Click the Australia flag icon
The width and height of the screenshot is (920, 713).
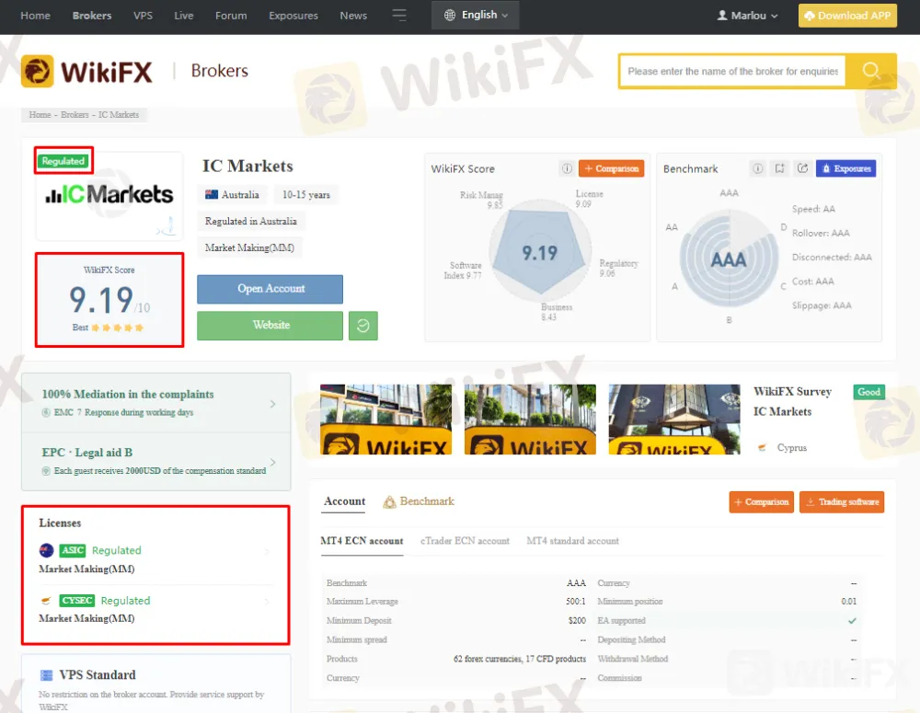point(212,194)
